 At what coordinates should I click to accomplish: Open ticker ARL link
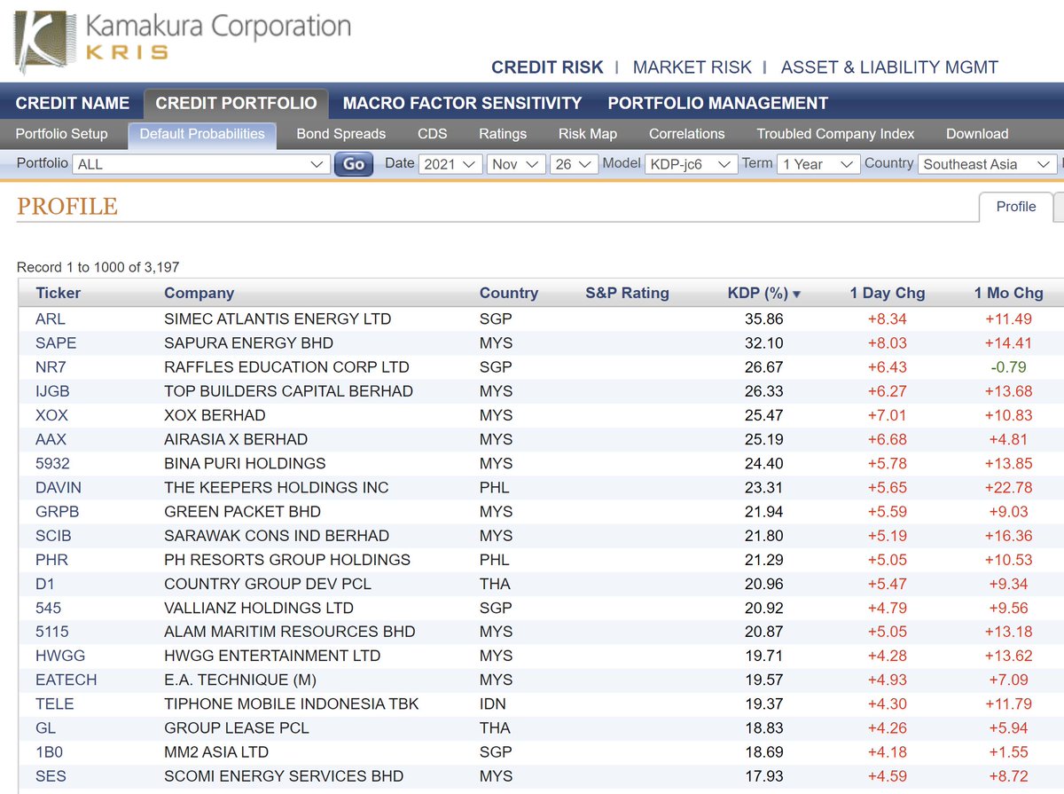[51, 318]
